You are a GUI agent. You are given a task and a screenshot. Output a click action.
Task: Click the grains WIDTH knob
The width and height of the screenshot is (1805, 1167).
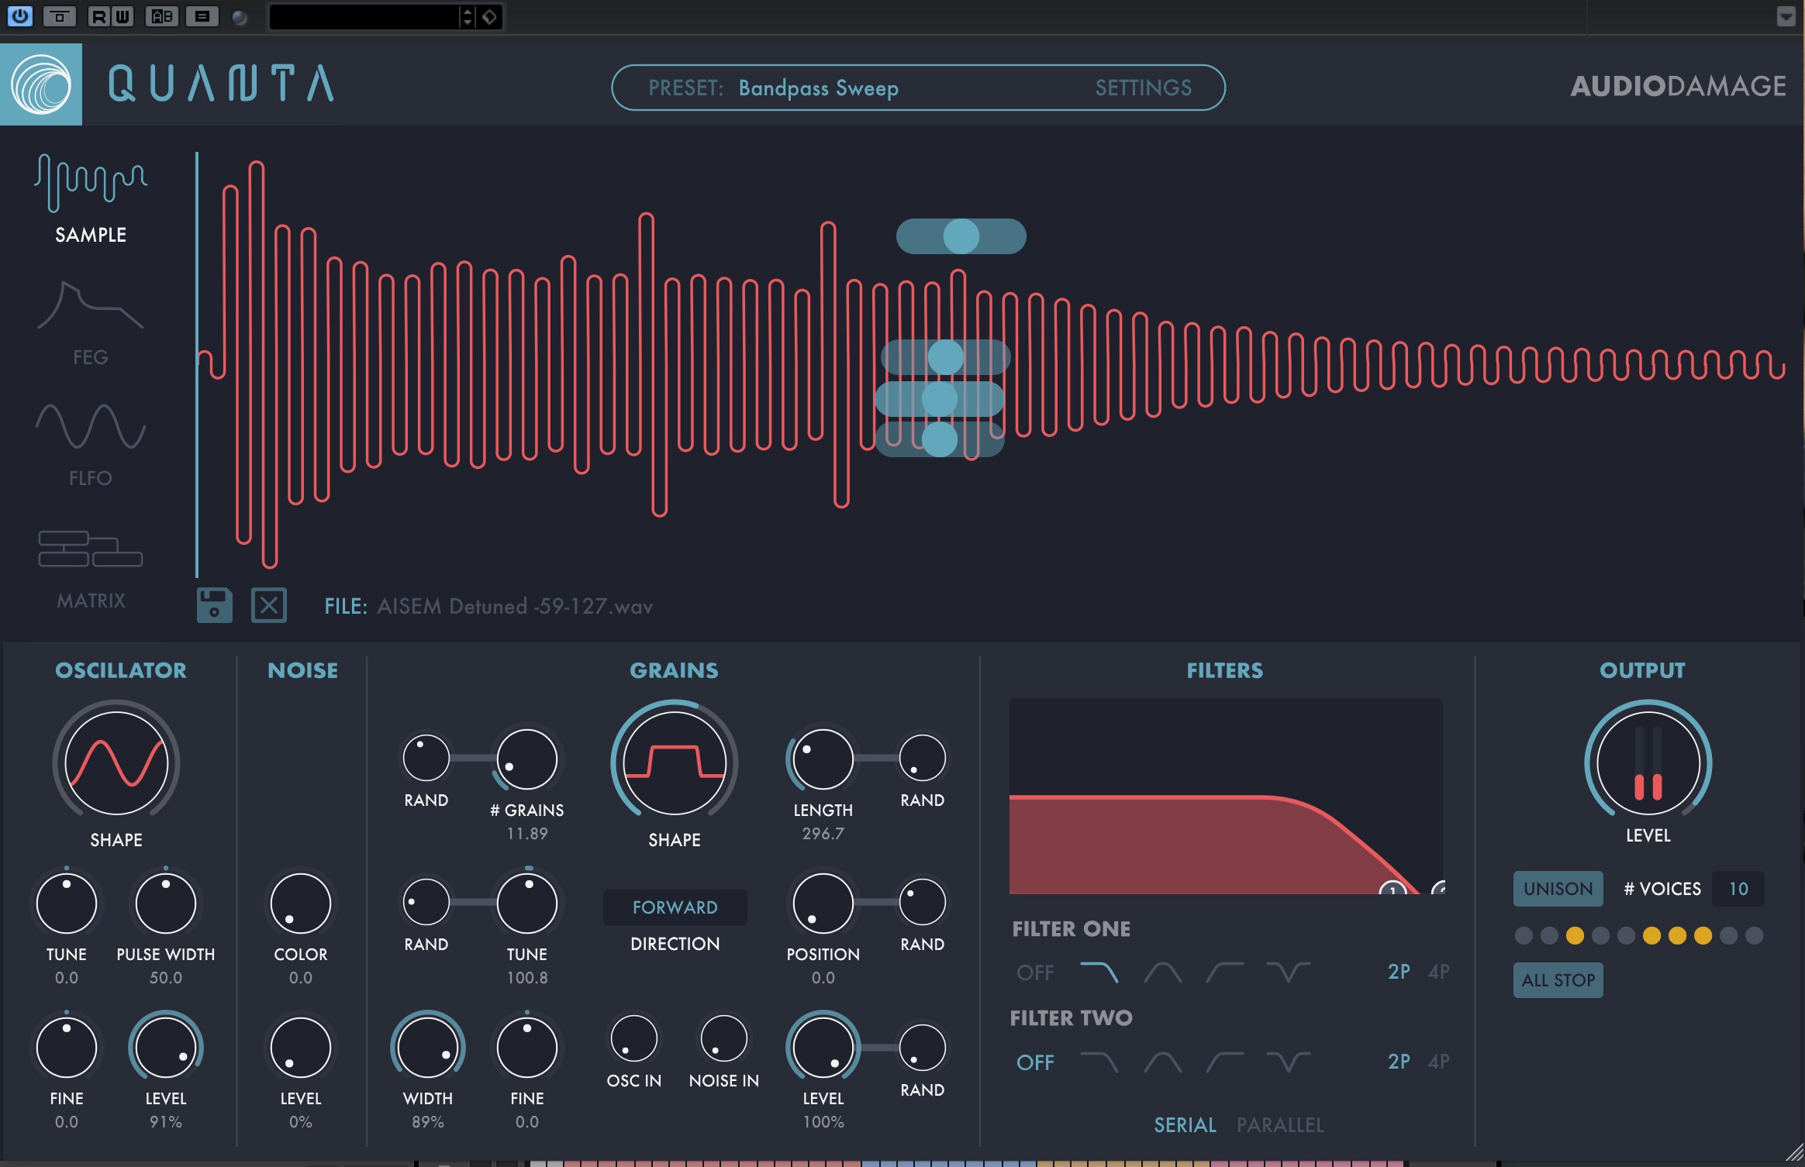(x=428, y=1048)
